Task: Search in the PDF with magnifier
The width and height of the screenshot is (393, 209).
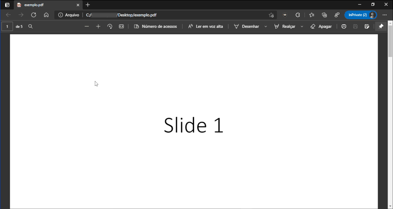Action: click(30, 27)
